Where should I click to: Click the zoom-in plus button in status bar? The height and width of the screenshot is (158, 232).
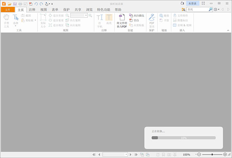pos(225,154)
